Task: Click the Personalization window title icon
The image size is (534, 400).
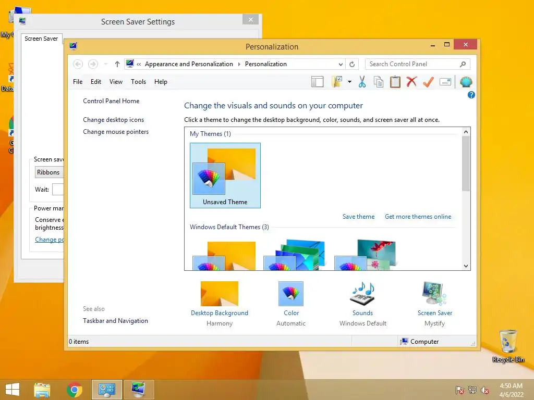Action: [73, 46]
